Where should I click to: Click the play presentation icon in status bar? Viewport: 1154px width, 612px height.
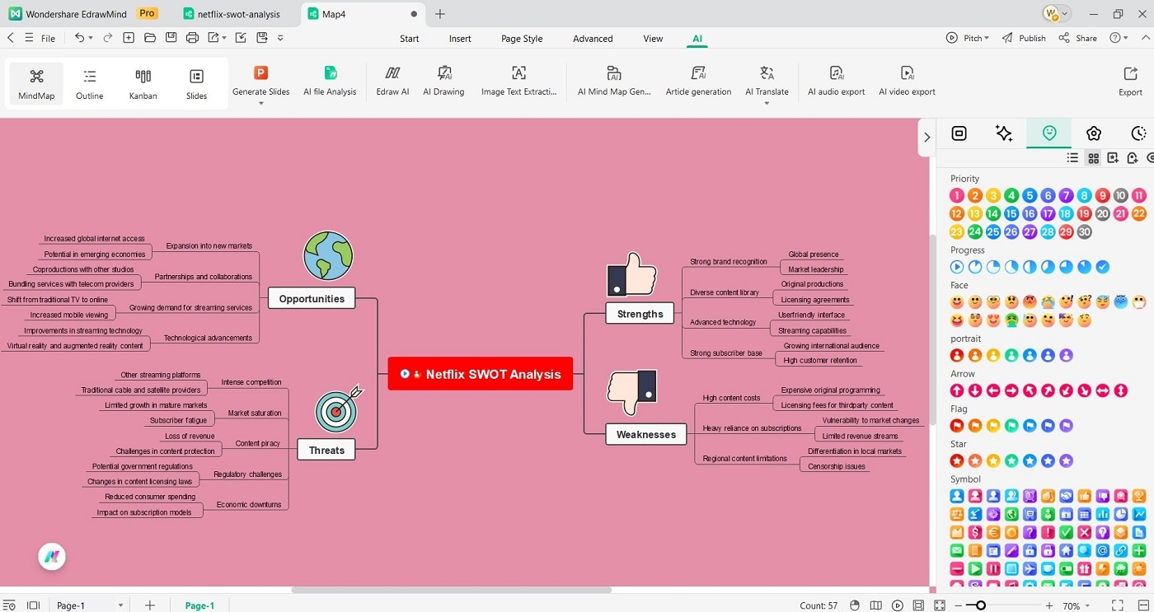(x=898, y=605)
